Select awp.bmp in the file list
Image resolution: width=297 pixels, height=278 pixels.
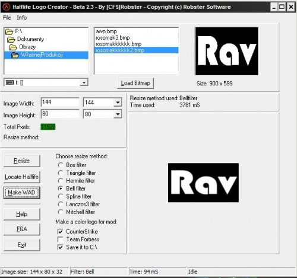(106, 31)
